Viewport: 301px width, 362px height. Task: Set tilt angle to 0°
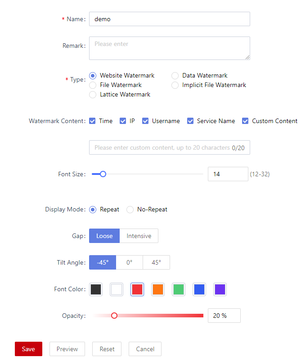pos(129,262)
